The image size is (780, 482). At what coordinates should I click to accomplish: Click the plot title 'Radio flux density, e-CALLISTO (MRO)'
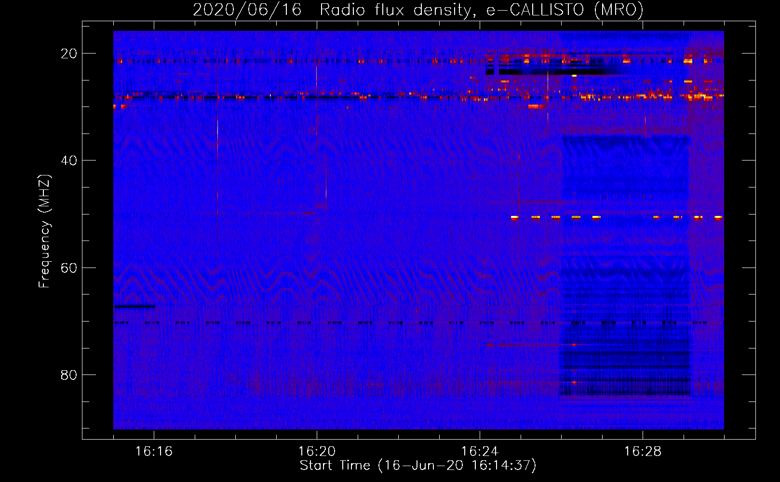pos(482,10)
